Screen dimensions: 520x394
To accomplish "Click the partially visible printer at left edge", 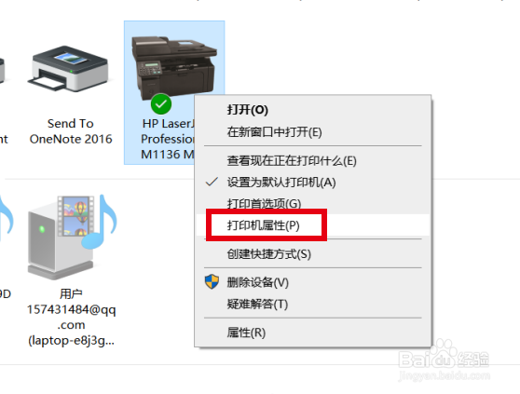I will tap(2, 71).
